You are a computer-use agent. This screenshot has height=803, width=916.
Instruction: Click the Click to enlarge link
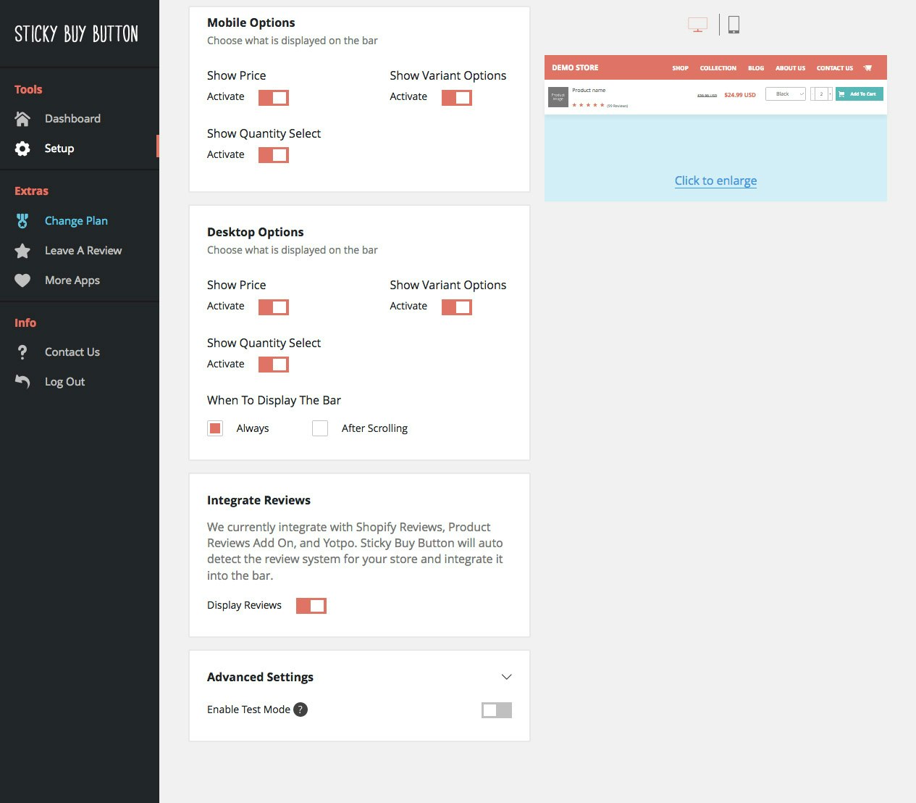715,180
